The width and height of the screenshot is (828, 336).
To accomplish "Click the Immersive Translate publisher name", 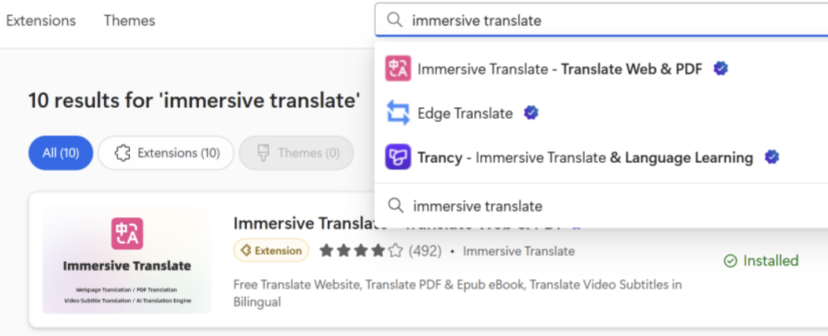I will [519, 251].
